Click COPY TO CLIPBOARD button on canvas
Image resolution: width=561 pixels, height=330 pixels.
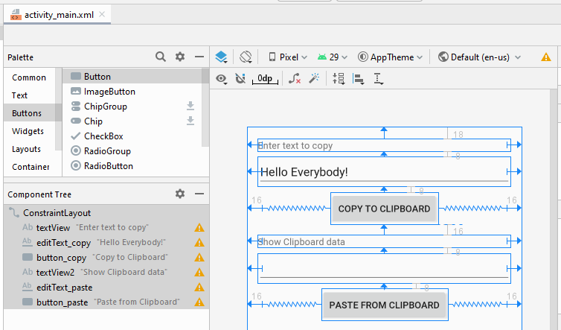click(384, 209)
